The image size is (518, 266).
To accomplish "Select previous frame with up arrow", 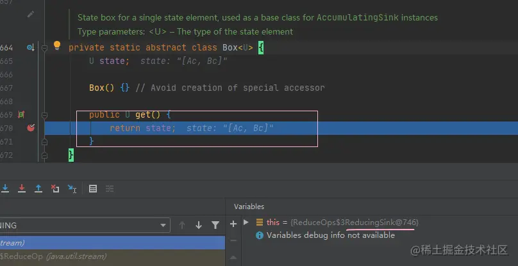I will click(x=181, y=225).
